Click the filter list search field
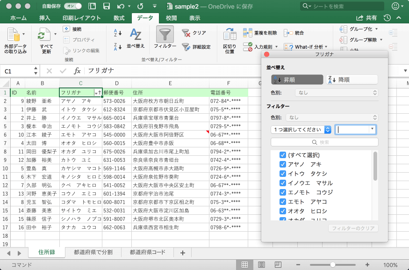 (324, 142)
